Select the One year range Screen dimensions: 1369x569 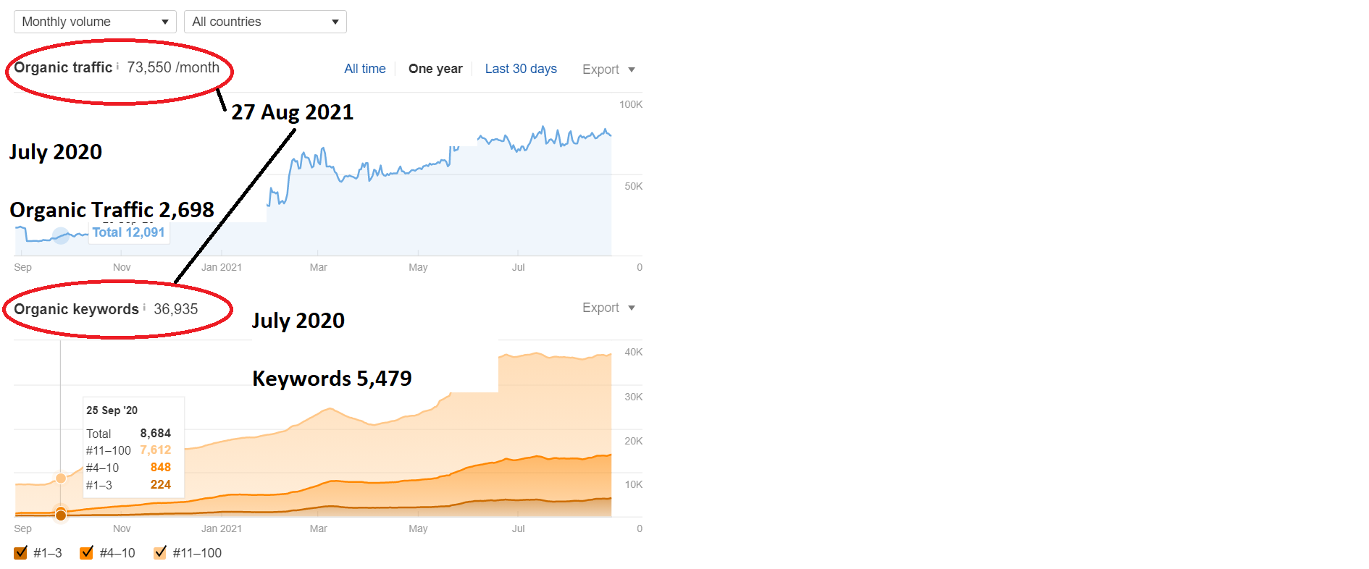435,69
